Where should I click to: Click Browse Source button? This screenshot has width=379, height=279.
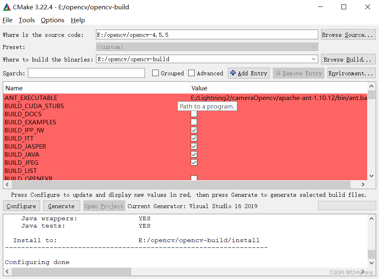pyautogui.click(x=348, y=34)
